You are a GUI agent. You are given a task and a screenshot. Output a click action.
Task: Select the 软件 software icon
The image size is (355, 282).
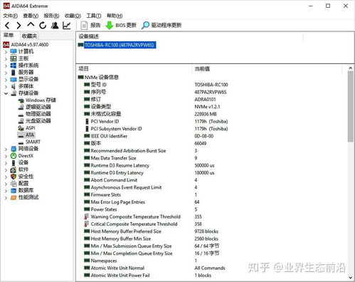click(x=14, y=169)
